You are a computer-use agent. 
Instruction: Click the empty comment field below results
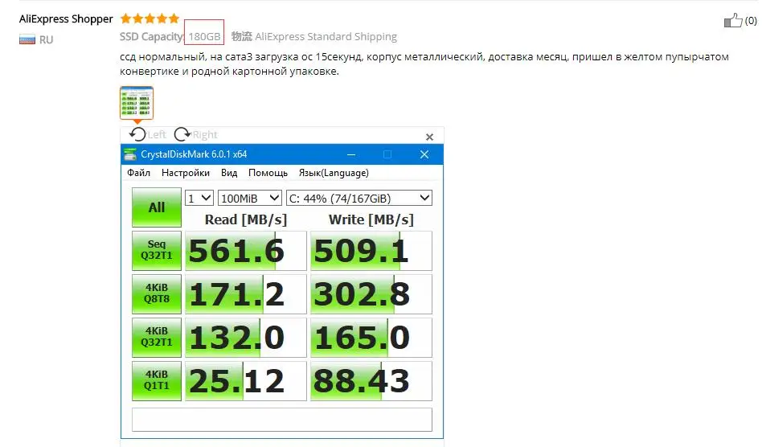pyautogui.click(x=282, y=420)
